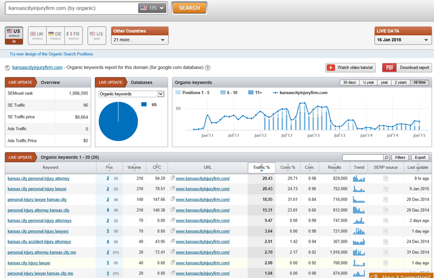Select the All time chart range
This screenshot has width=434, height=278.
click(419, 83)
